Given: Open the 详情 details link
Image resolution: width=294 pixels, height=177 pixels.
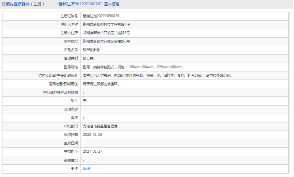Looking at the screenshot, I should [x=87, y=169].
